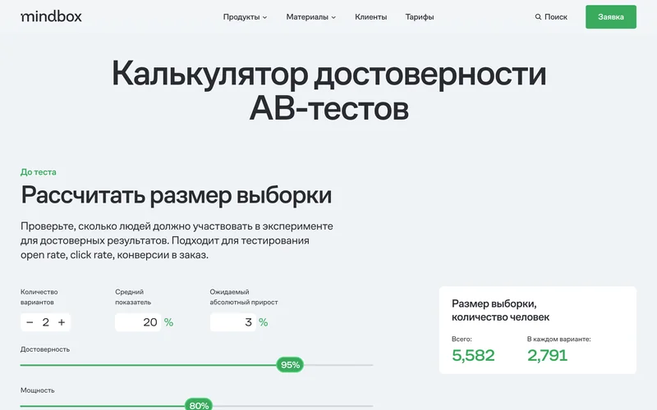
Task: Click the variants count value 2
Action: [46, 322]
